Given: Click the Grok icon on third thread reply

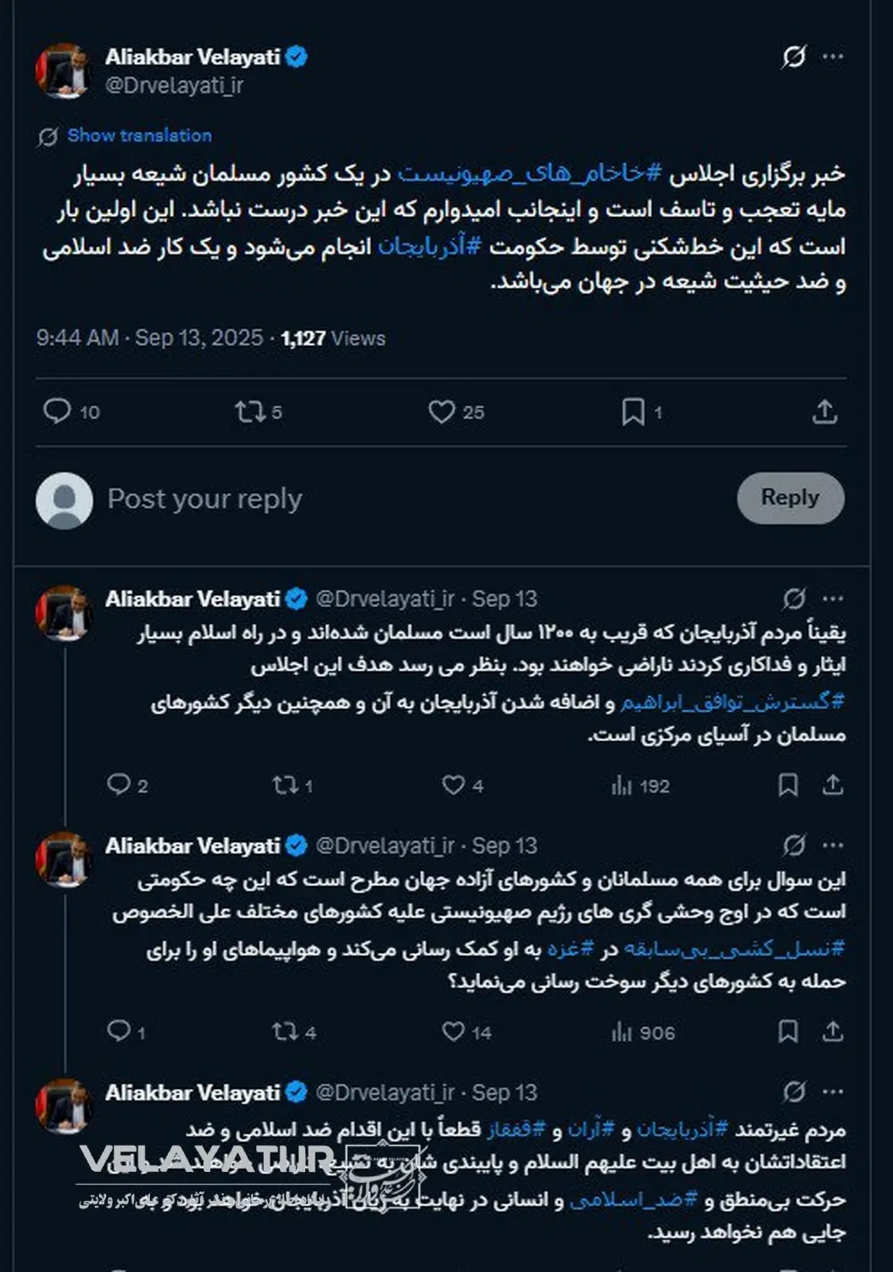Looking at the screenshot, I should [794, 1091].
